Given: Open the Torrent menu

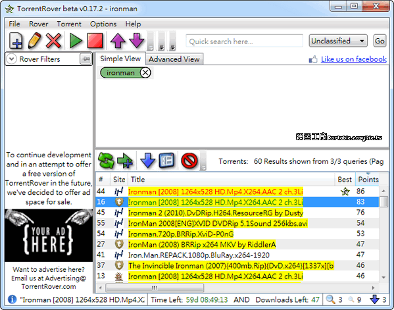Looking at the screenshot, I should pyautogui.click(x=69, y=24).
